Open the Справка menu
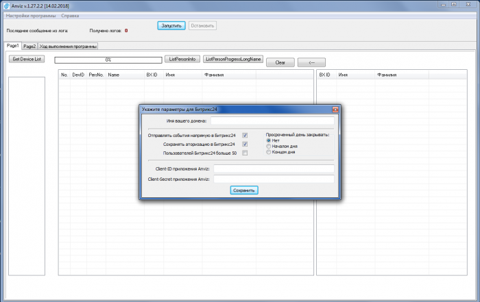This screenshot has height=302, width=480. (x=70, y=16)
